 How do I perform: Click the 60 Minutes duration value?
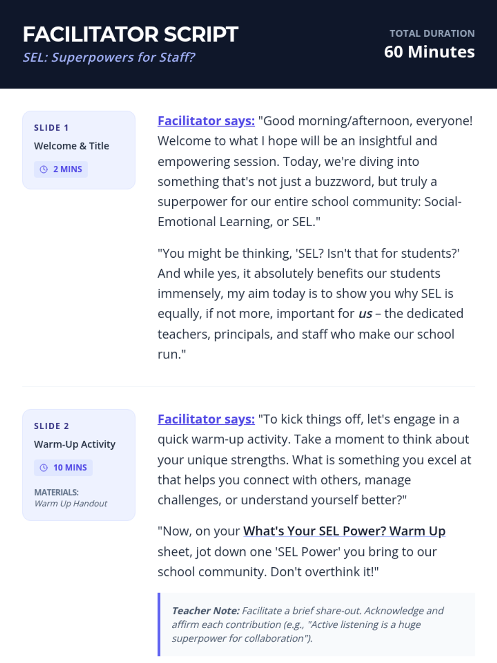(429, 52)
